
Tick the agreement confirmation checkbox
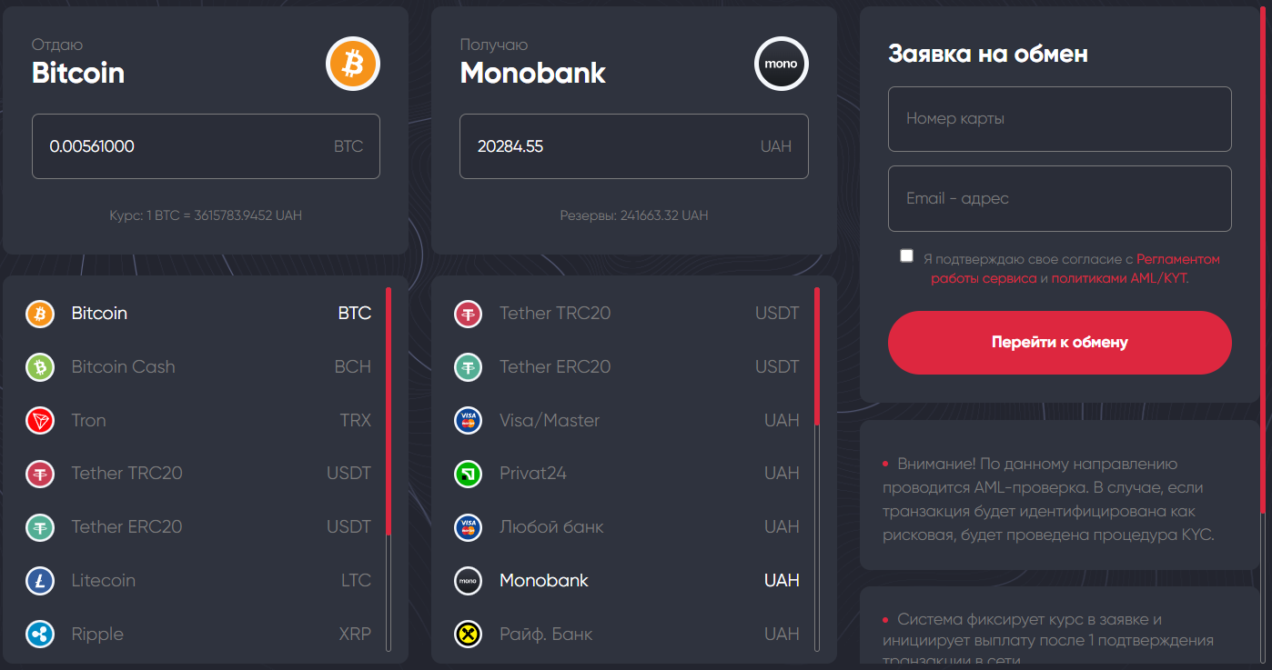coord(906,255)
